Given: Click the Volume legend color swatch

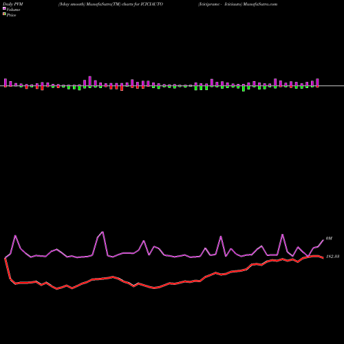Looking at the screenshot, I should point(4,9).
